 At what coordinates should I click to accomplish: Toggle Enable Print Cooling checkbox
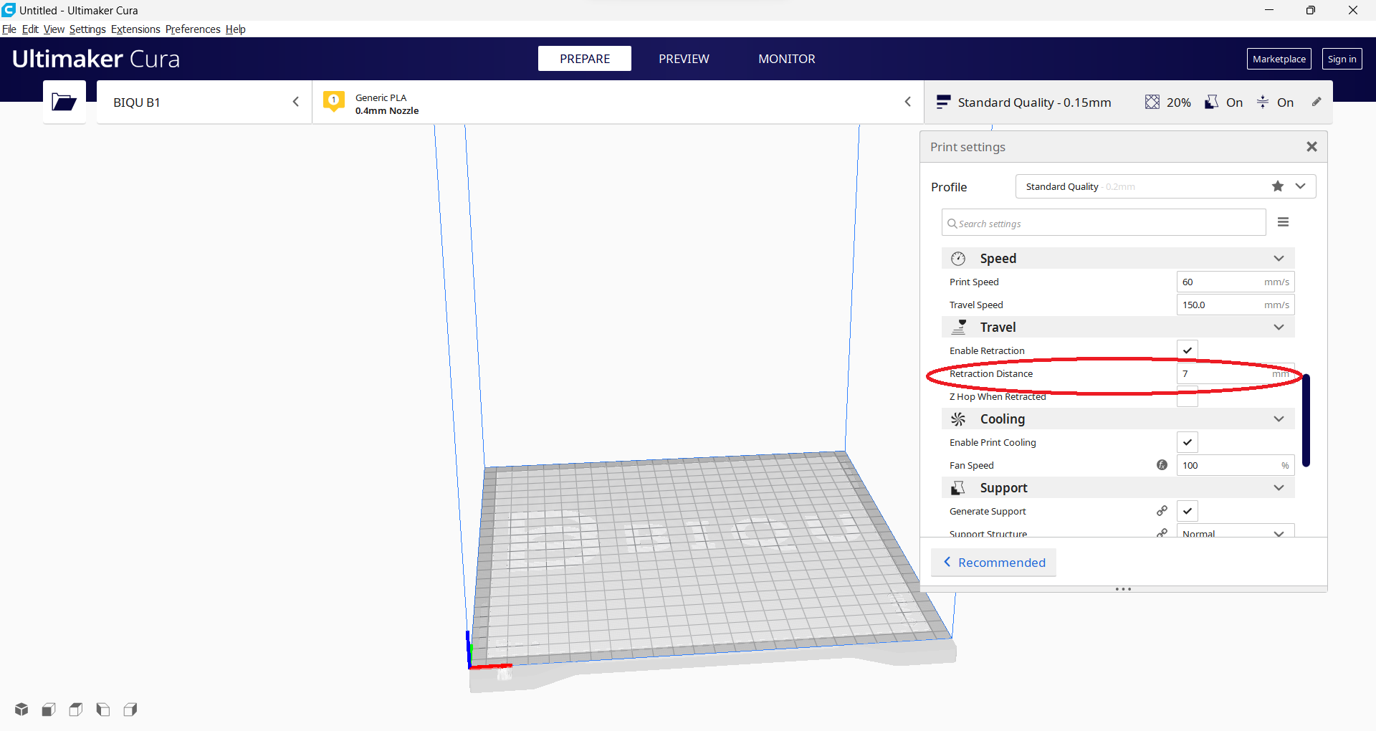tap(1188, 442)
